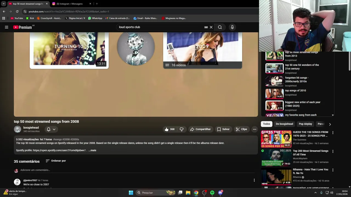
Task: Go back with browser back arrow
Action: [4, 11]
